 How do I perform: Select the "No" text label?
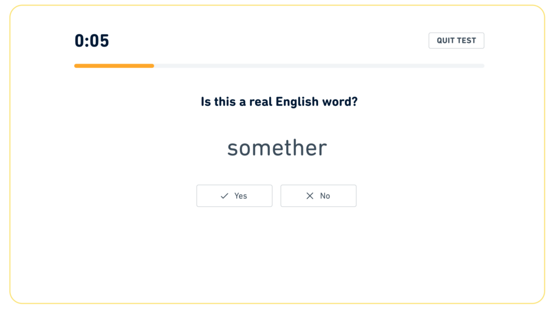point(325,196)
